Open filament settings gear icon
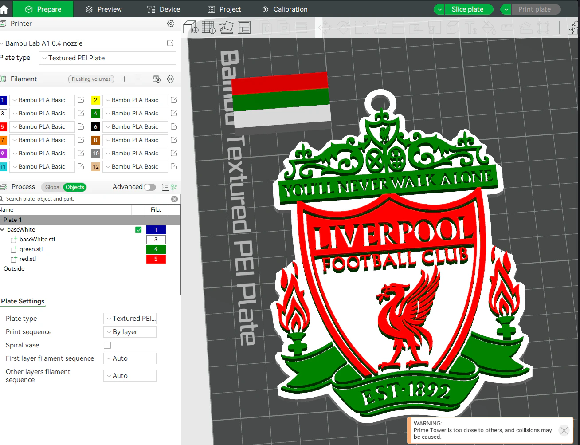The image size is (580, 445). (171, 79)
